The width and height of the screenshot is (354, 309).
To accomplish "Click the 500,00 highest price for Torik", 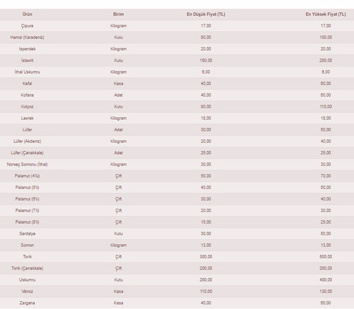I will click(325, 257).
